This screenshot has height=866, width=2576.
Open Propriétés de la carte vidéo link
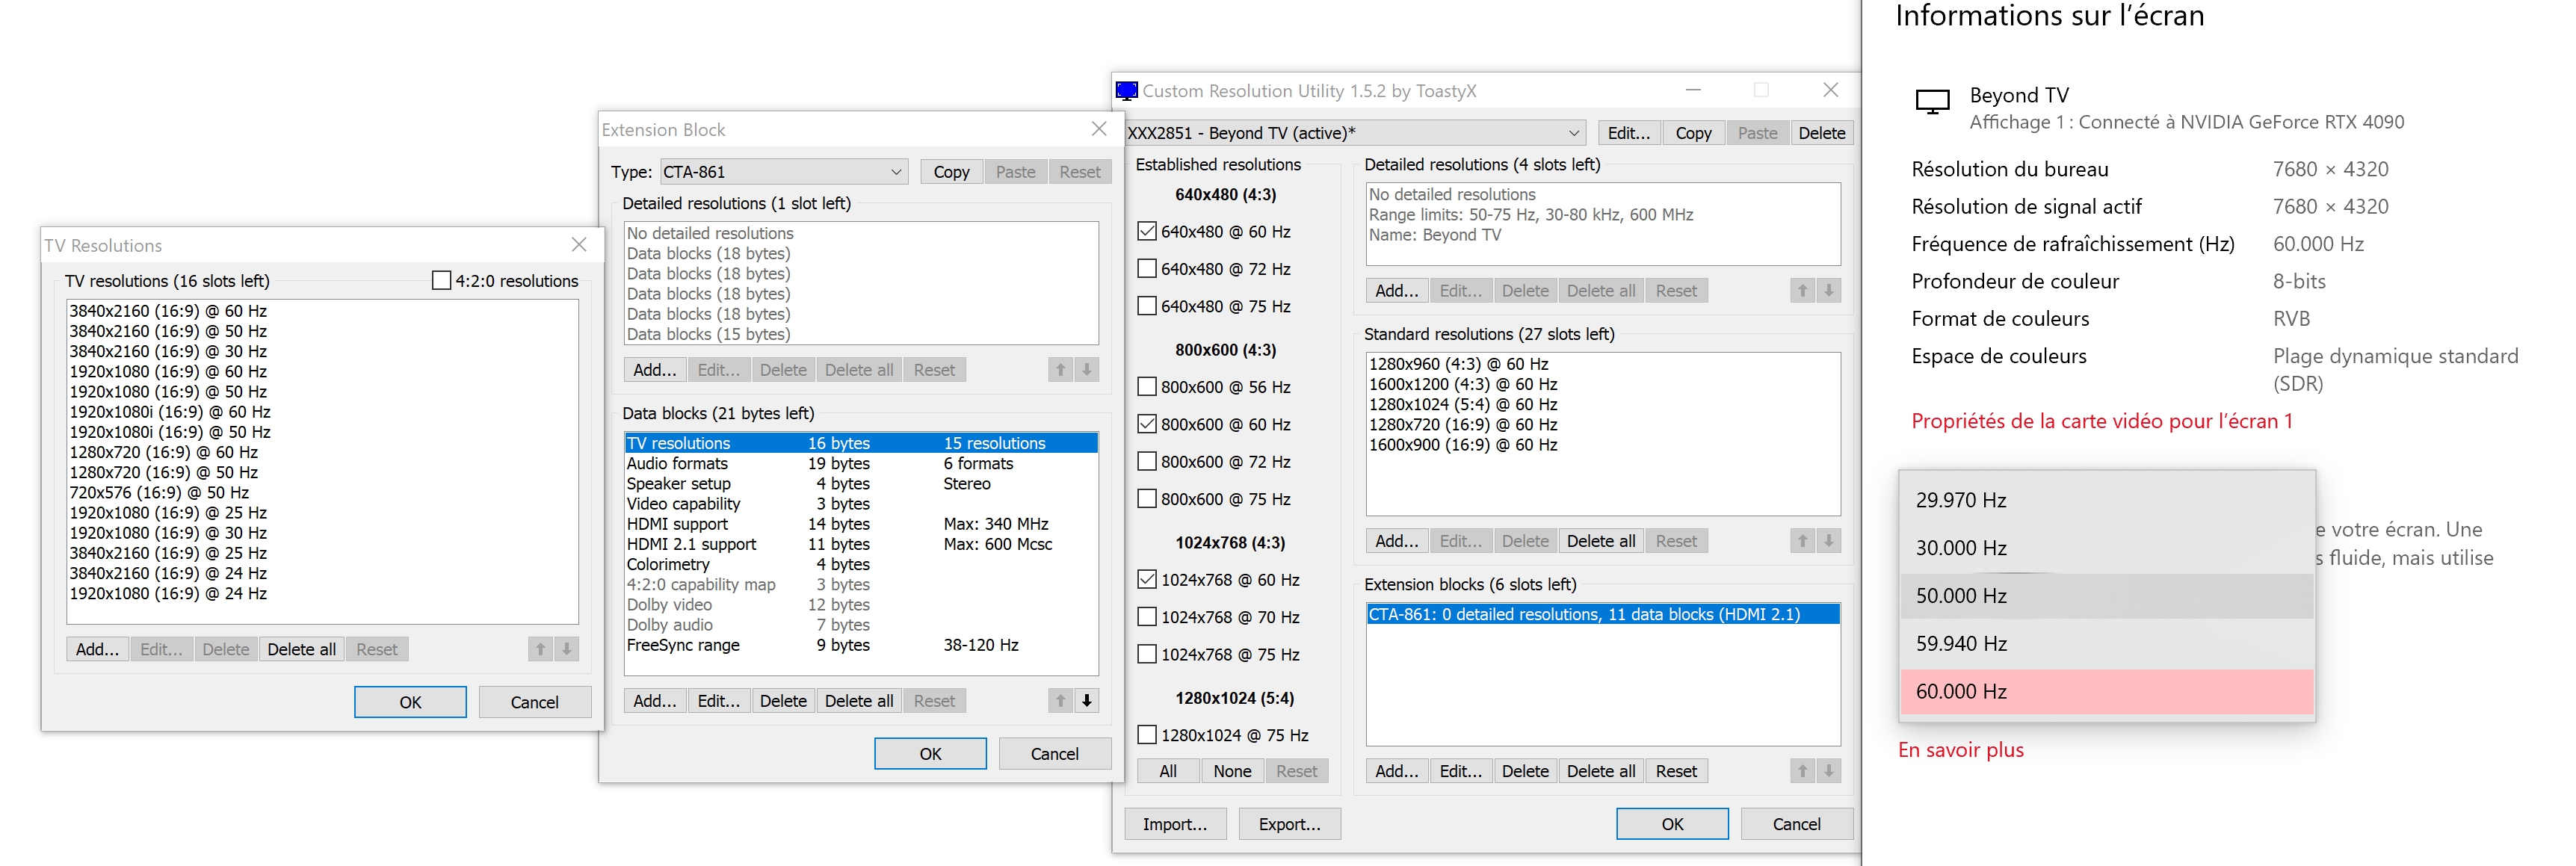[x=2101, y=421]
